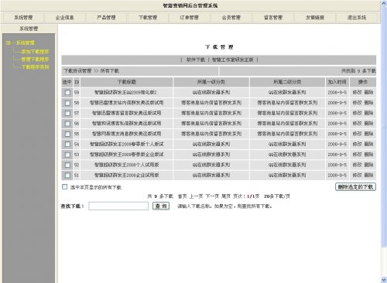This screenshot has width=387, height=283.
Task: Click 修改 for download ID 58
Action: coord(358,103)
